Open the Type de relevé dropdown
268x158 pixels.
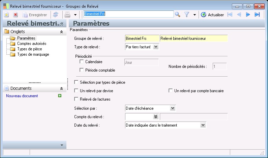(x=156, y=47)
